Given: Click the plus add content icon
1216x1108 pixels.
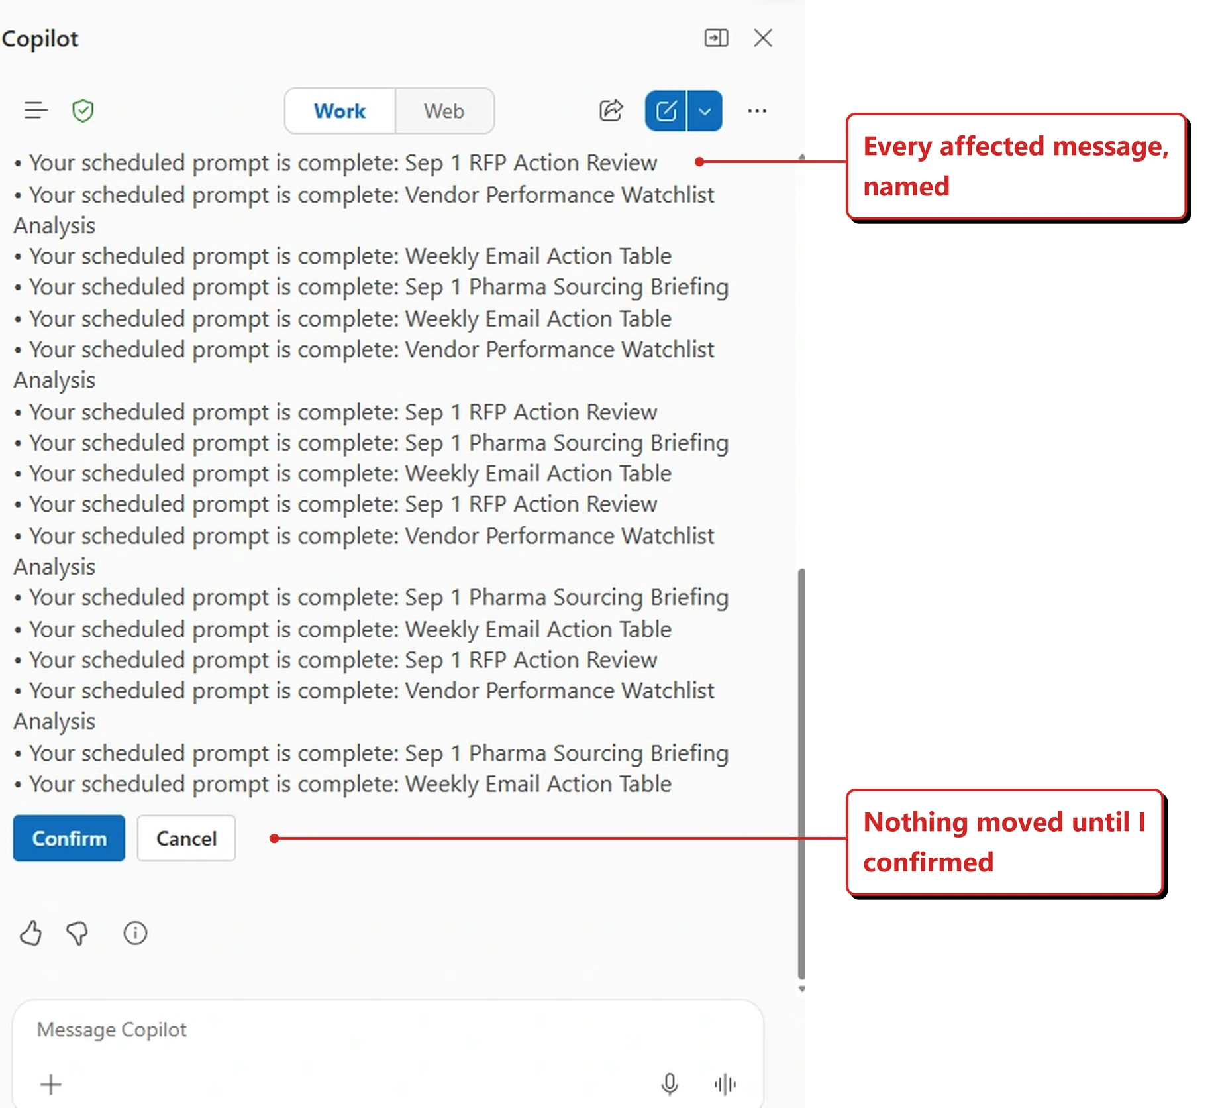Looking at the screenshot, I should click(51, 1085).
